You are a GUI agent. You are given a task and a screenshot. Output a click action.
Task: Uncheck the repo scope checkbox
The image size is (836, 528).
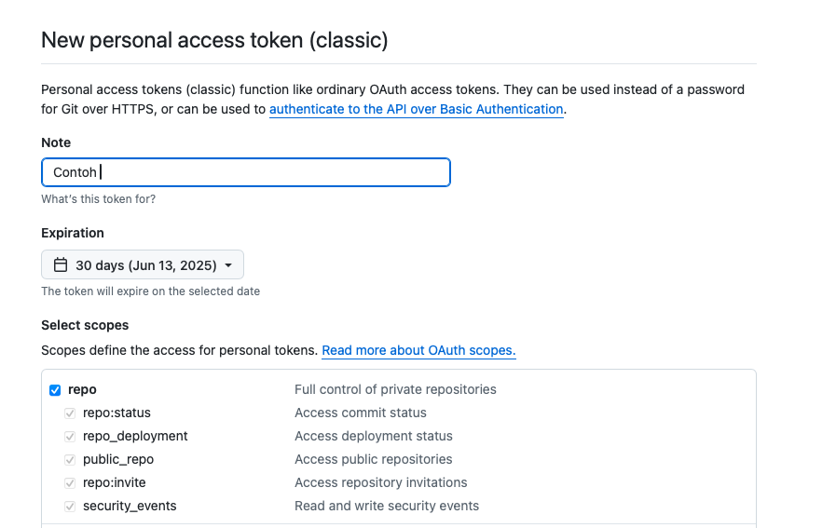point(55,390)
